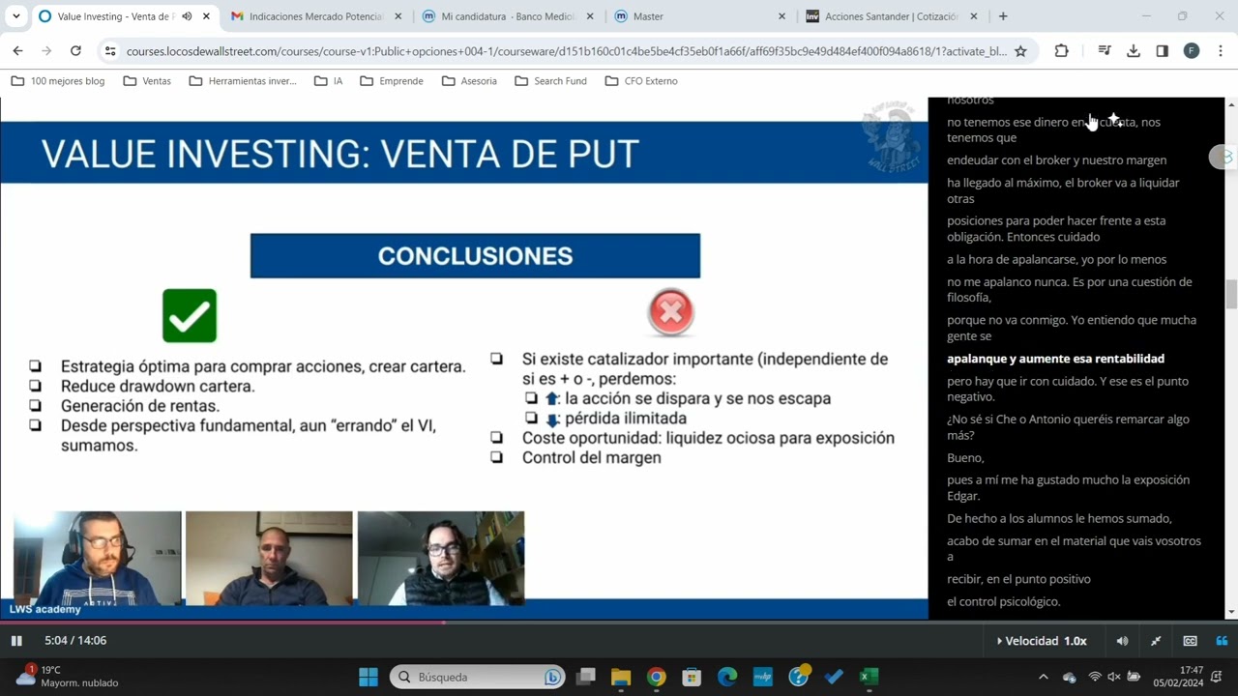Expand the tab search dropdown
Screen dimensions: 1238x696
(x=16, y=16)
